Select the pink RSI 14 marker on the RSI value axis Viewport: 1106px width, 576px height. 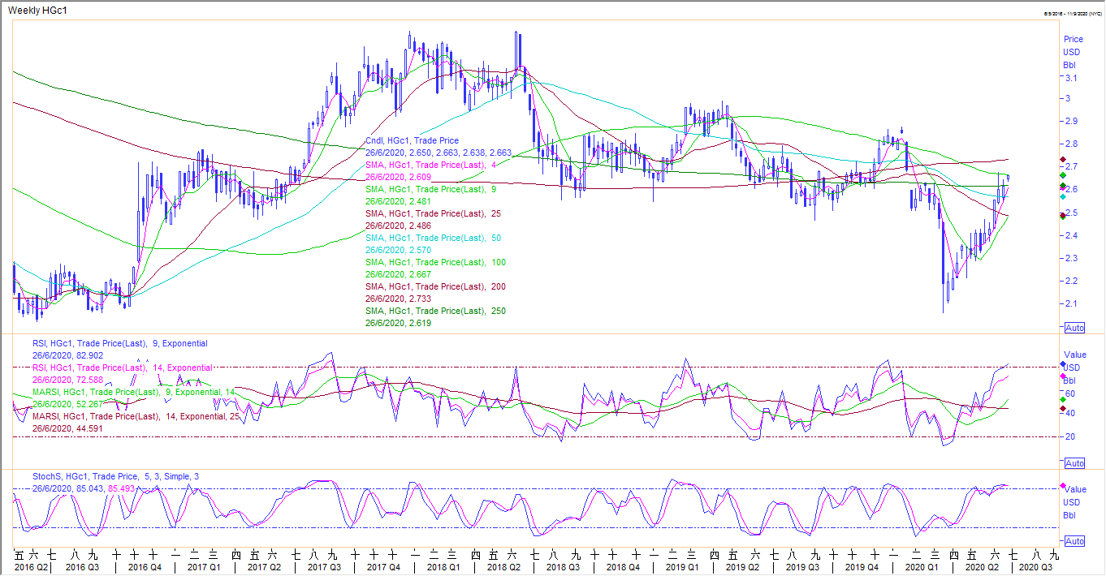click(1063, 376)
